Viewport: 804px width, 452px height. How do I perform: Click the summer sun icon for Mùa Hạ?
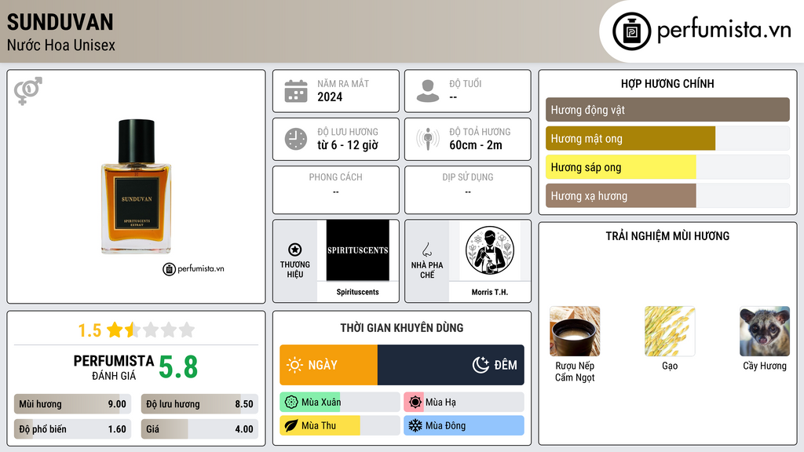(x=415, y=403)
